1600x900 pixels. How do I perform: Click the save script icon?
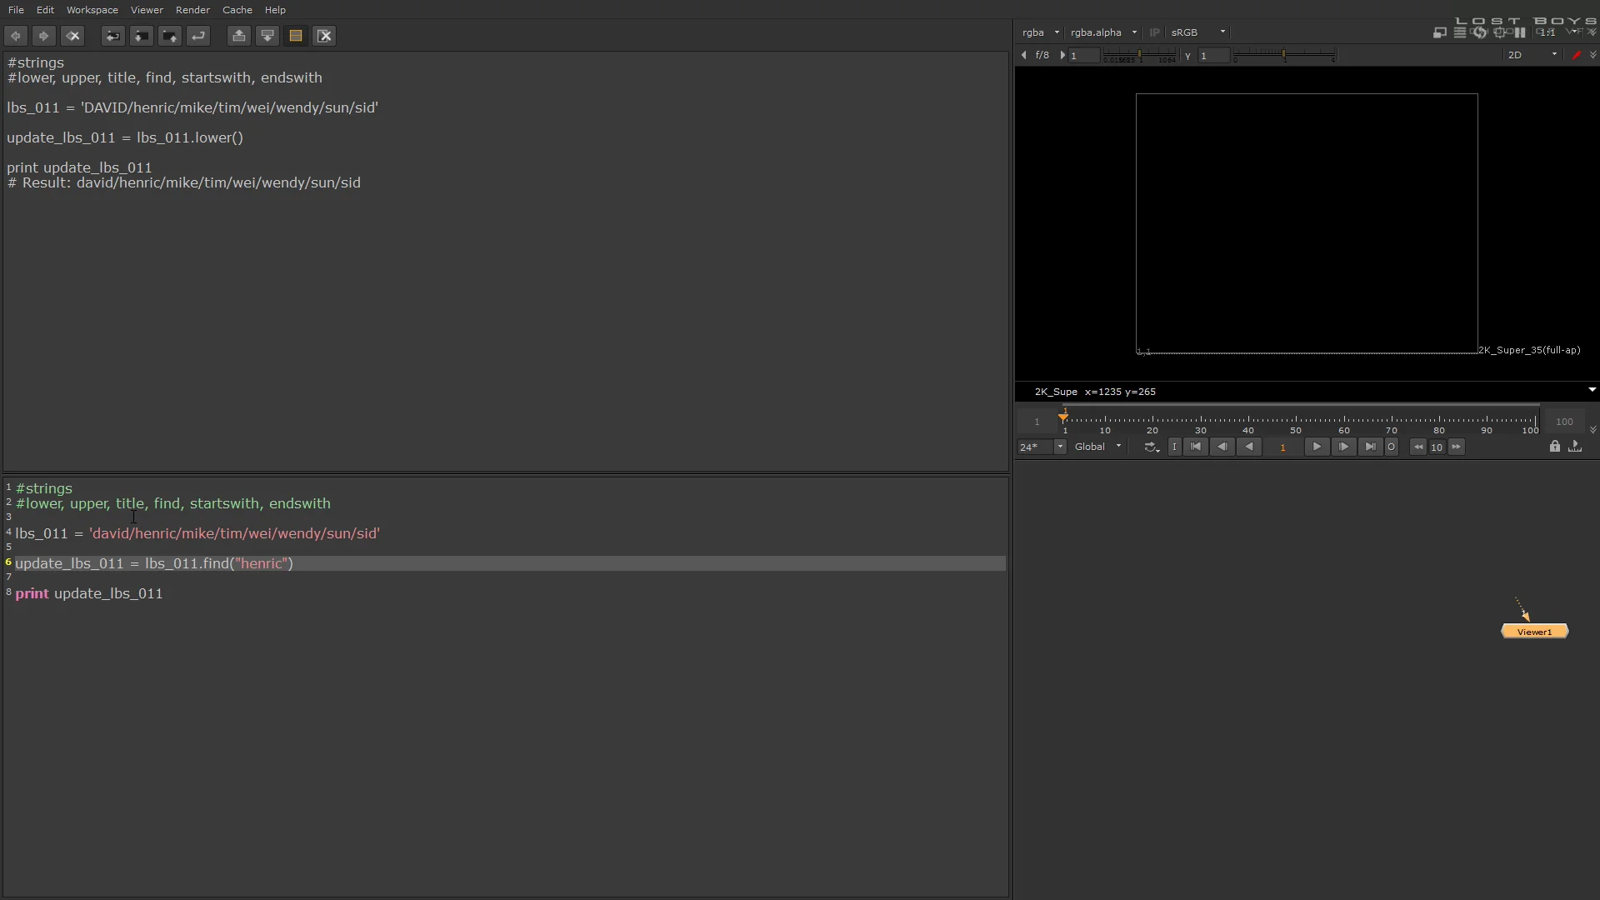[170, 36]
